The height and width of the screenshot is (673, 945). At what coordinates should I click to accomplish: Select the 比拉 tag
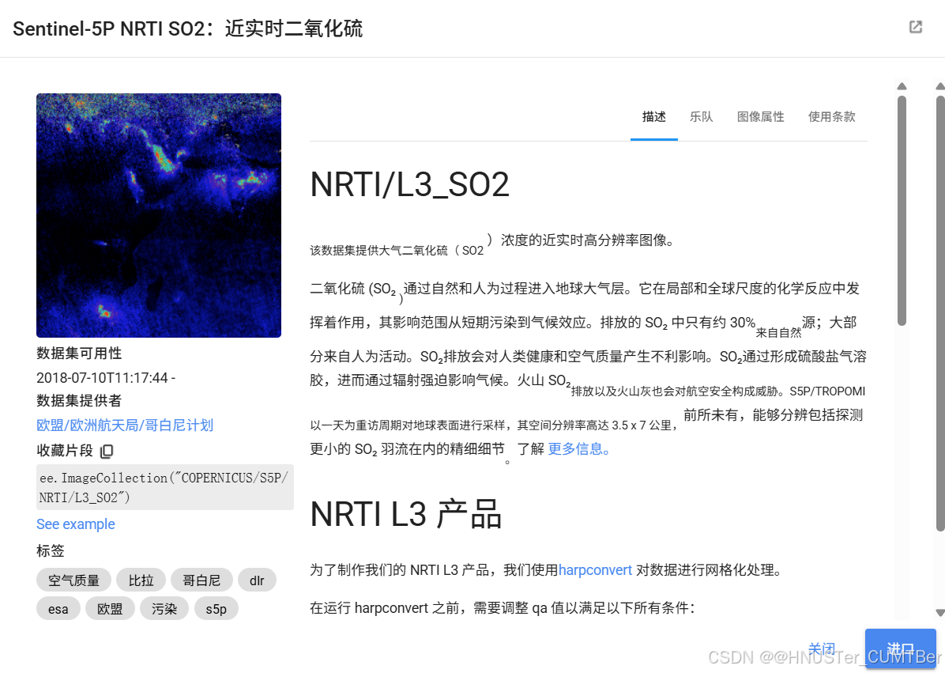[x=141, y=580]
